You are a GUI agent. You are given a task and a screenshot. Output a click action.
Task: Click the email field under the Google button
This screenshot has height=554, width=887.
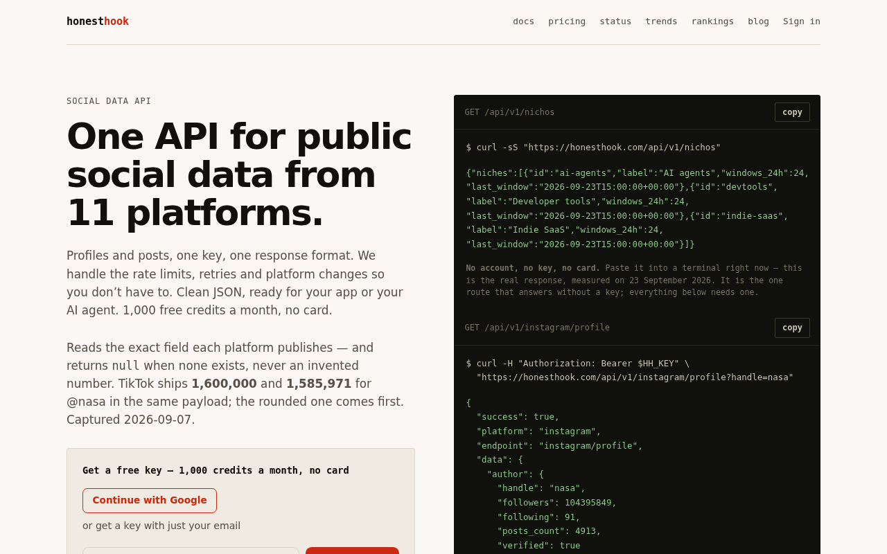point(191,551)
